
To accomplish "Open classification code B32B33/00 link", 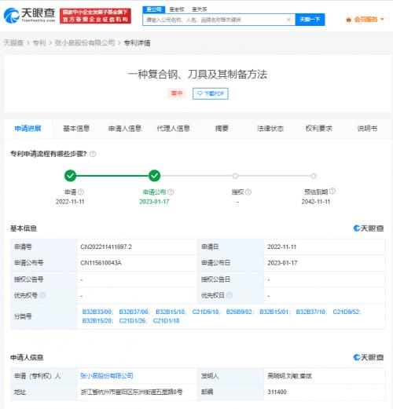I will click(x=97, y=312).
